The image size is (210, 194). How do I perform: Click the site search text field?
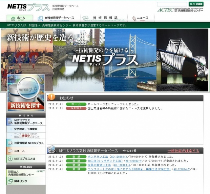(x=172, y=4)
